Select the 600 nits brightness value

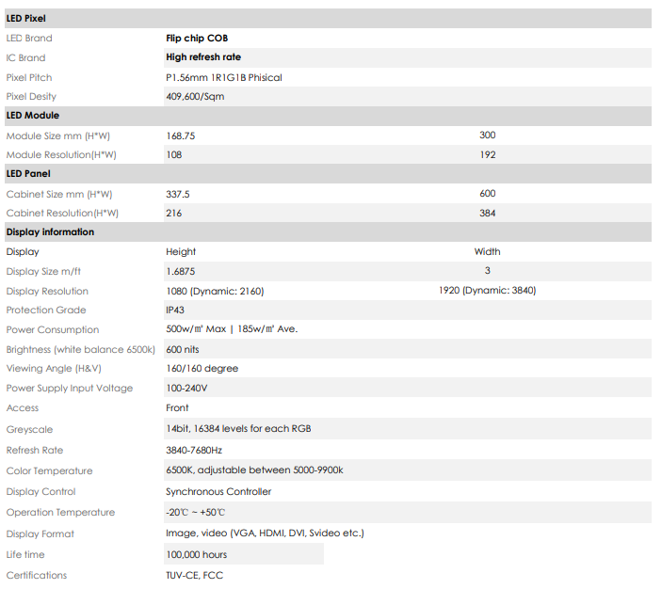[183, 349]
